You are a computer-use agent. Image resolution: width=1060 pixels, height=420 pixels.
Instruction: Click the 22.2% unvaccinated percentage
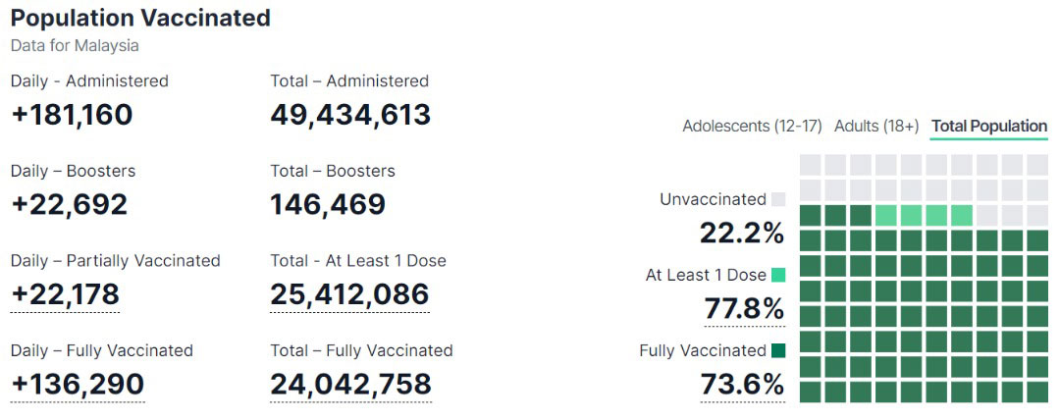click(x=742, y=234)
